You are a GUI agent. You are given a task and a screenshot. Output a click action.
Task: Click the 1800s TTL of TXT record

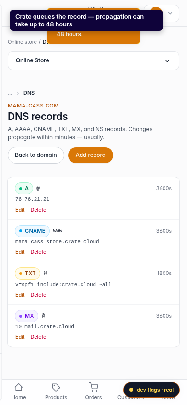coord(164,273)
